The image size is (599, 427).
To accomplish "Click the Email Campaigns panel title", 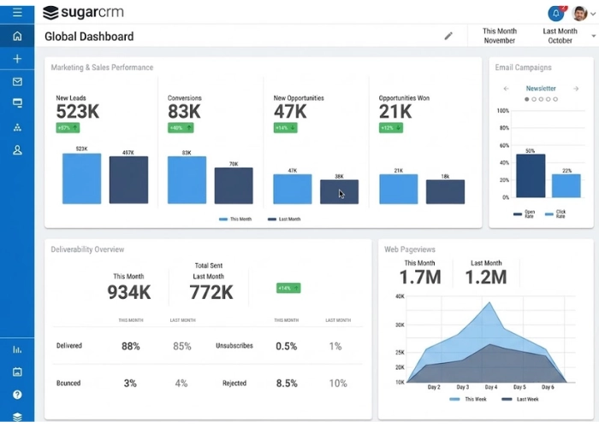I will (523, 67).
